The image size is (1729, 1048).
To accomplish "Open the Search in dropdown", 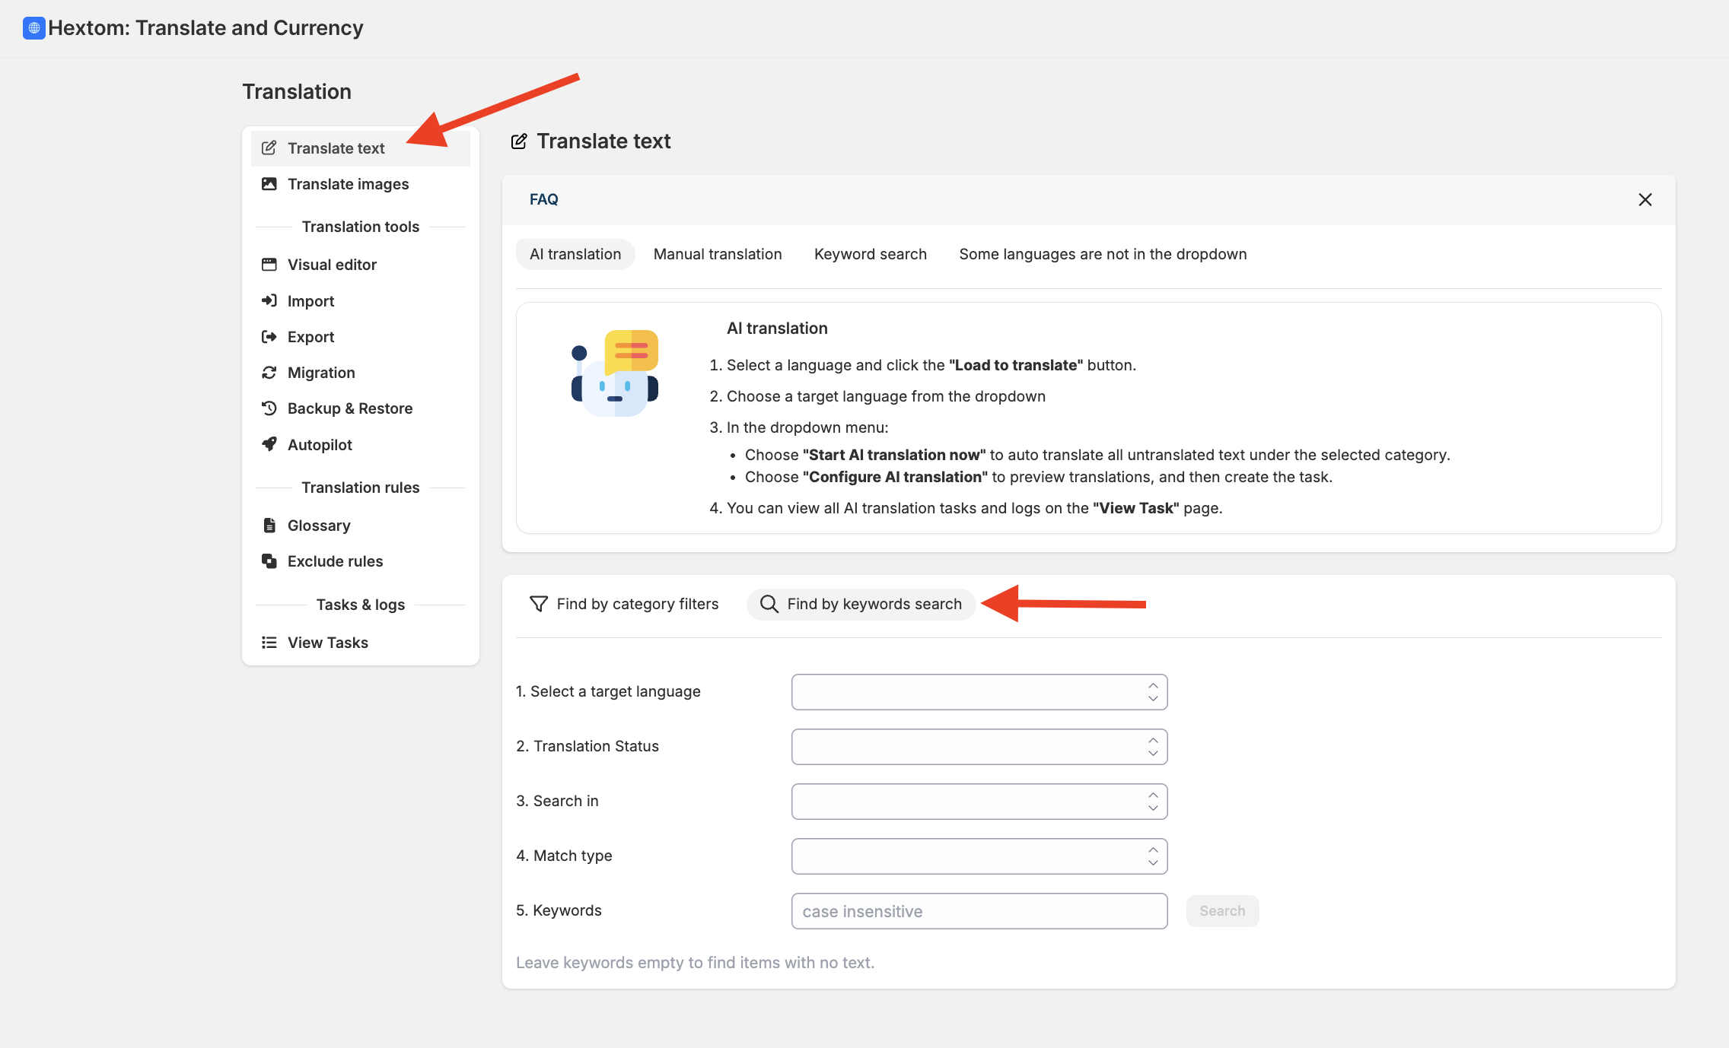I will pos(979,802).
